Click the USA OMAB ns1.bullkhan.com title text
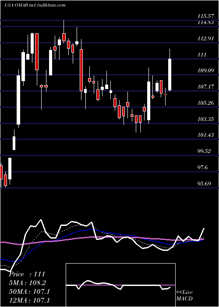 point(35,5)
